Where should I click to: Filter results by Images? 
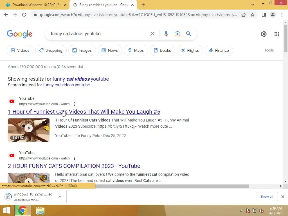tap(82, 50)
